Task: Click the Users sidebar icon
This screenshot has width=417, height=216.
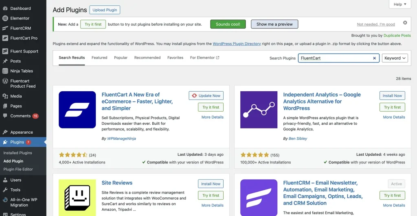Action: tap(5, 180)
